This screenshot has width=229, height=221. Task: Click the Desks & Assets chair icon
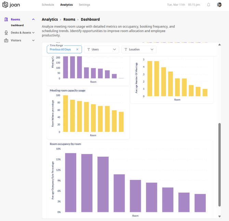(x=6, y=32)
